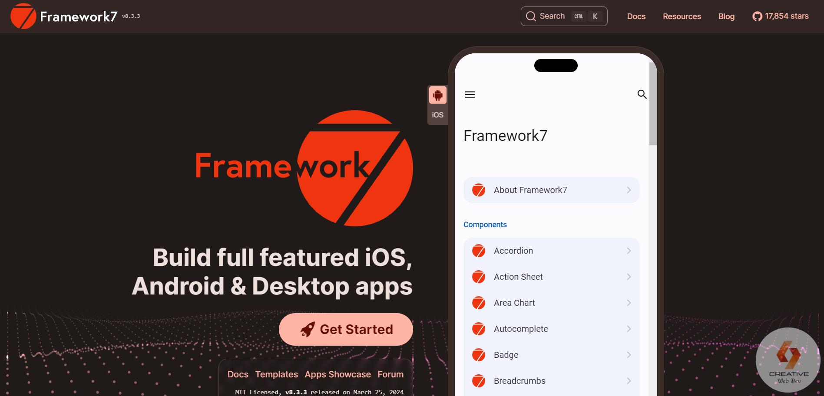
Task: Select the Accordion list label
Action: tap(513, 251)
